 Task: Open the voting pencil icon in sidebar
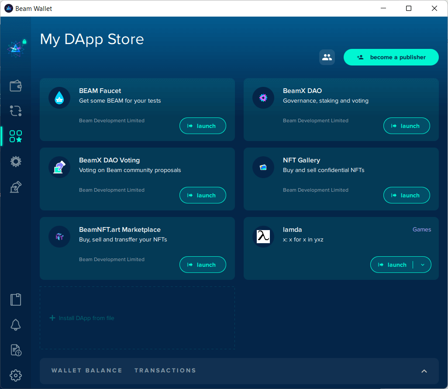16,187
